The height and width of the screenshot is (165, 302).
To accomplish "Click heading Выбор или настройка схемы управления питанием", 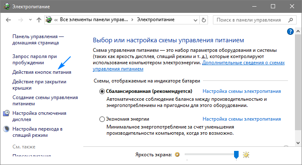I will point(168,40).
